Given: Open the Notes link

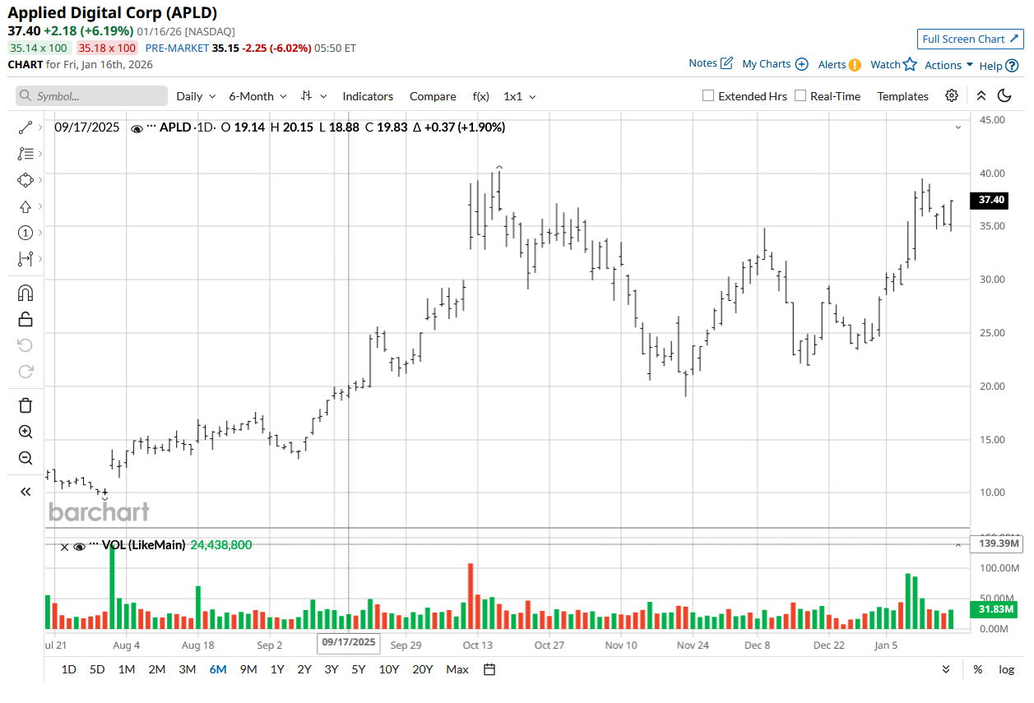Looking at the screenshot, I should [711, 63].
